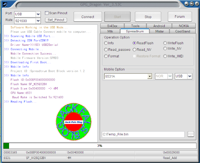Click the 'Mobile Connection Success' log line

tap(33, 54)
